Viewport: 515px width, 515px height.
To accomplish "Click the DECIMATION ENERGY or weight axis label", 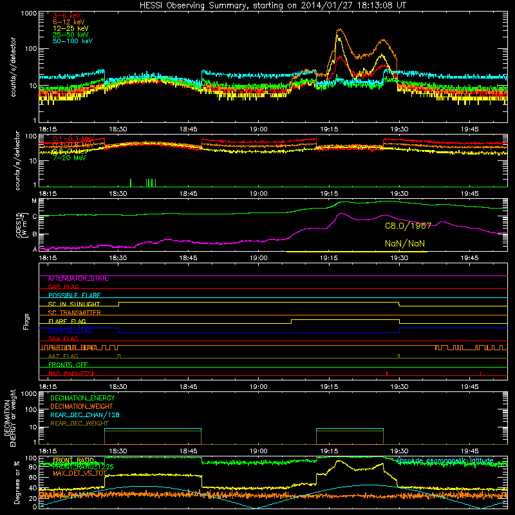I will pyautogui.click(x=10, y=418).
